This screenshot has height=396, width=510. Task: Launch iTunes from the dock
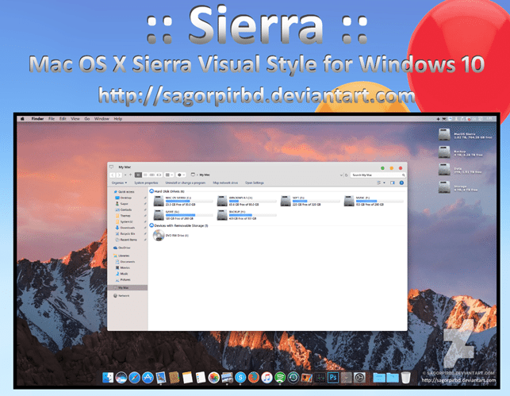[267, 378]
